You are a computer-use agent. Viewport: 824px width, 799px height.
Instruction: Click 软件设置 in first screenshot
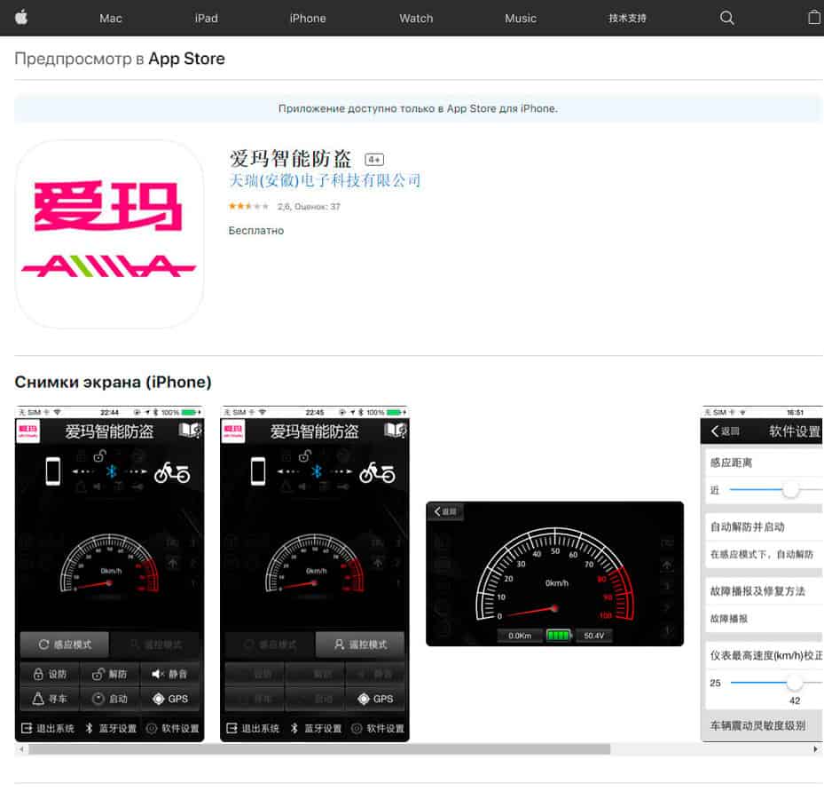point(173,729)
